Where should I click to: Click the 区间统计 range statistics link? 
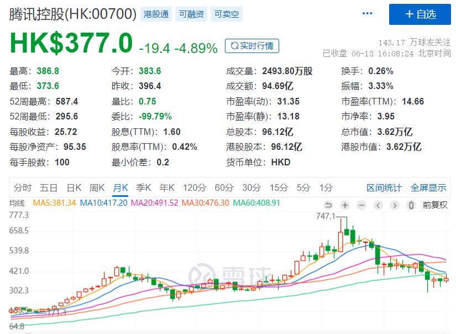[384, 188]
